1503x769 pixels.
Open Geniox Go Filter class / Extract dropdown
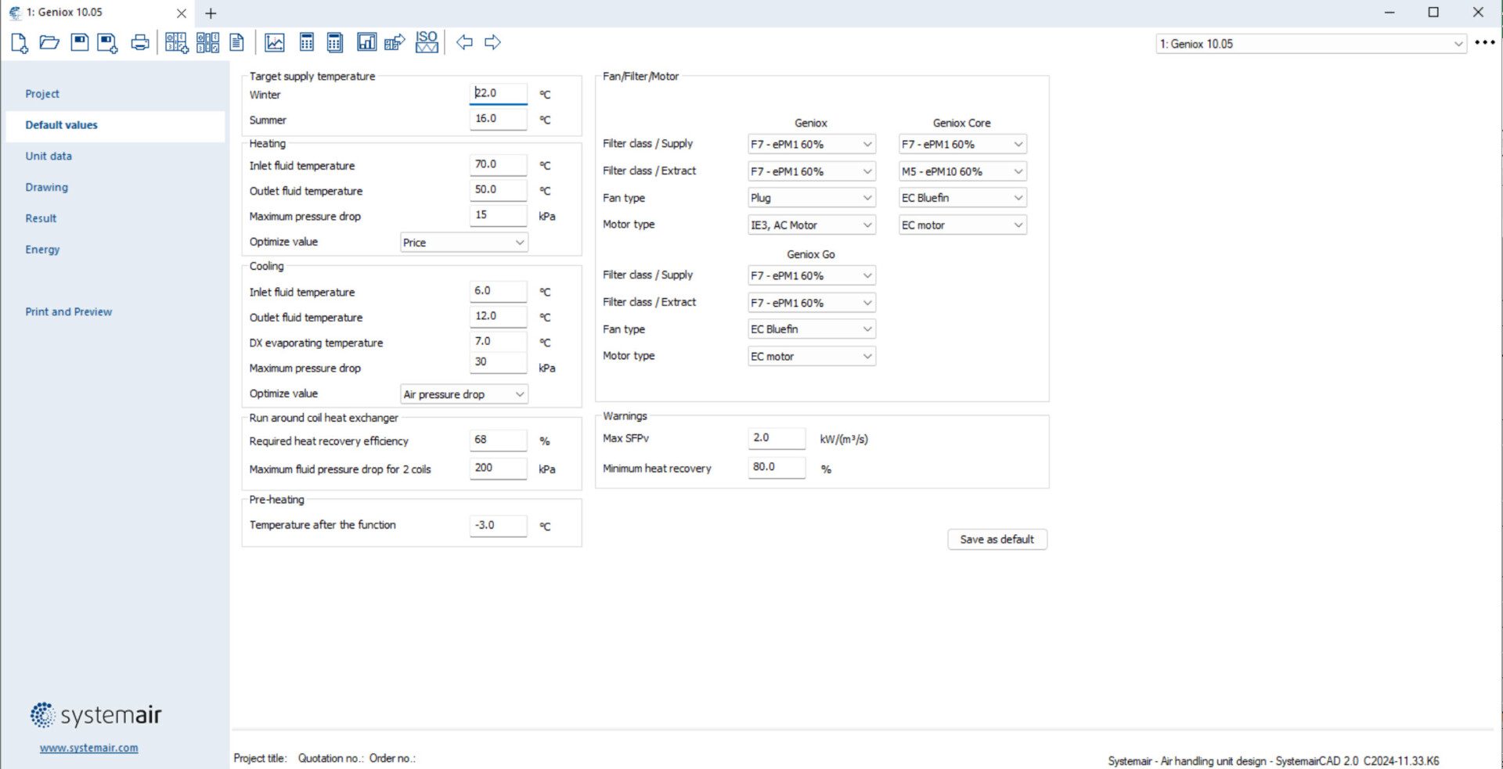point(811,303)
